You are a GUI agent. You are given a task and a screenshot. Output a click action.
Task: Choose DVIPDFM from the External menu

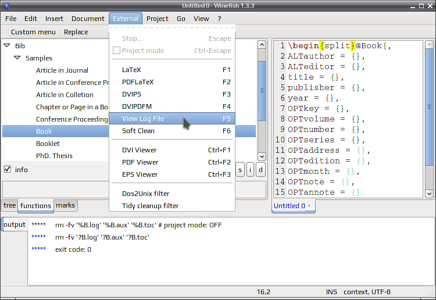click(172, 106)
